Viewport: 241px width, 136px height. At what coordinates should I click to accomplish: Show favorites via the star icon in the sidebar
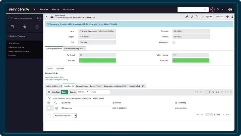pos(24,27)
